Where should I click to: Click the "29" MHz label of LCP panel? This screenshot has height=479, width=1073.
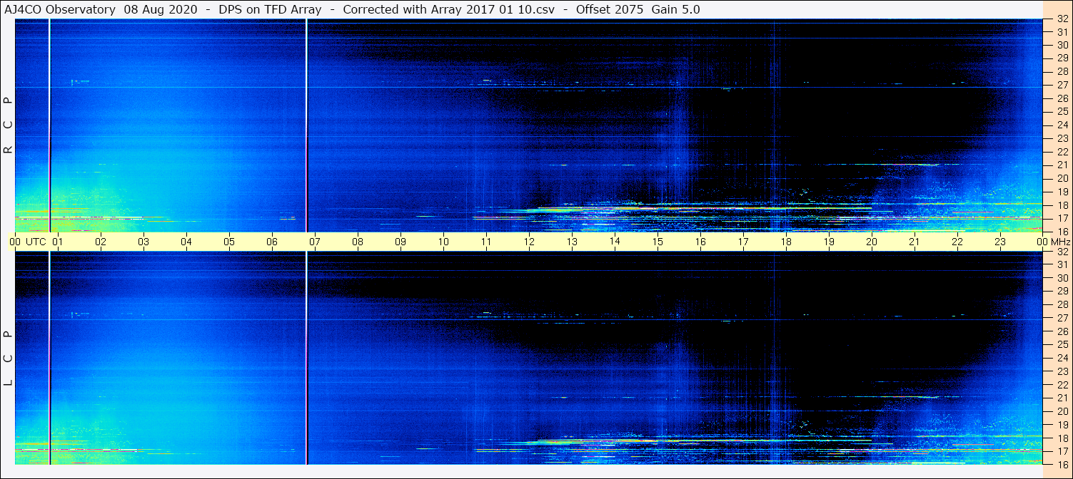(1062, 292)
